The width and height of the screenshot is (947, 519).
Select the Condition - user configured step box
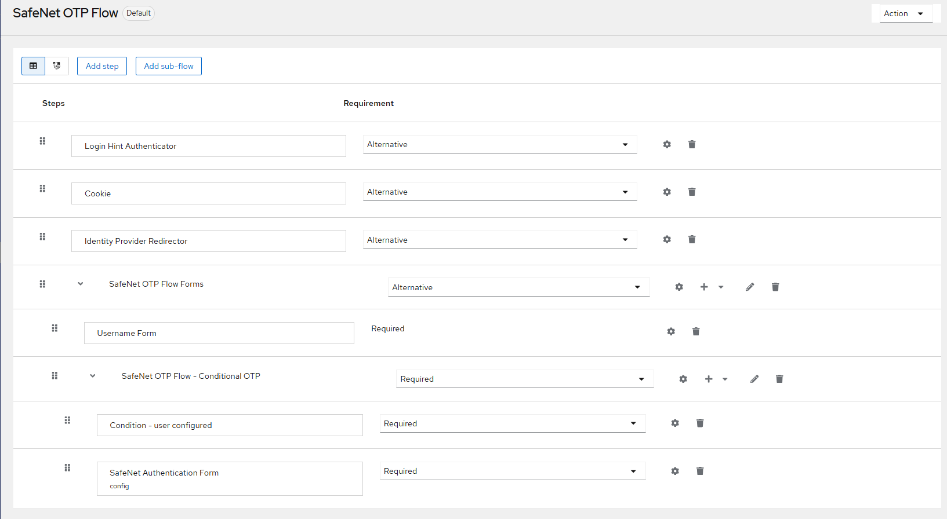[x=230, y=425]
